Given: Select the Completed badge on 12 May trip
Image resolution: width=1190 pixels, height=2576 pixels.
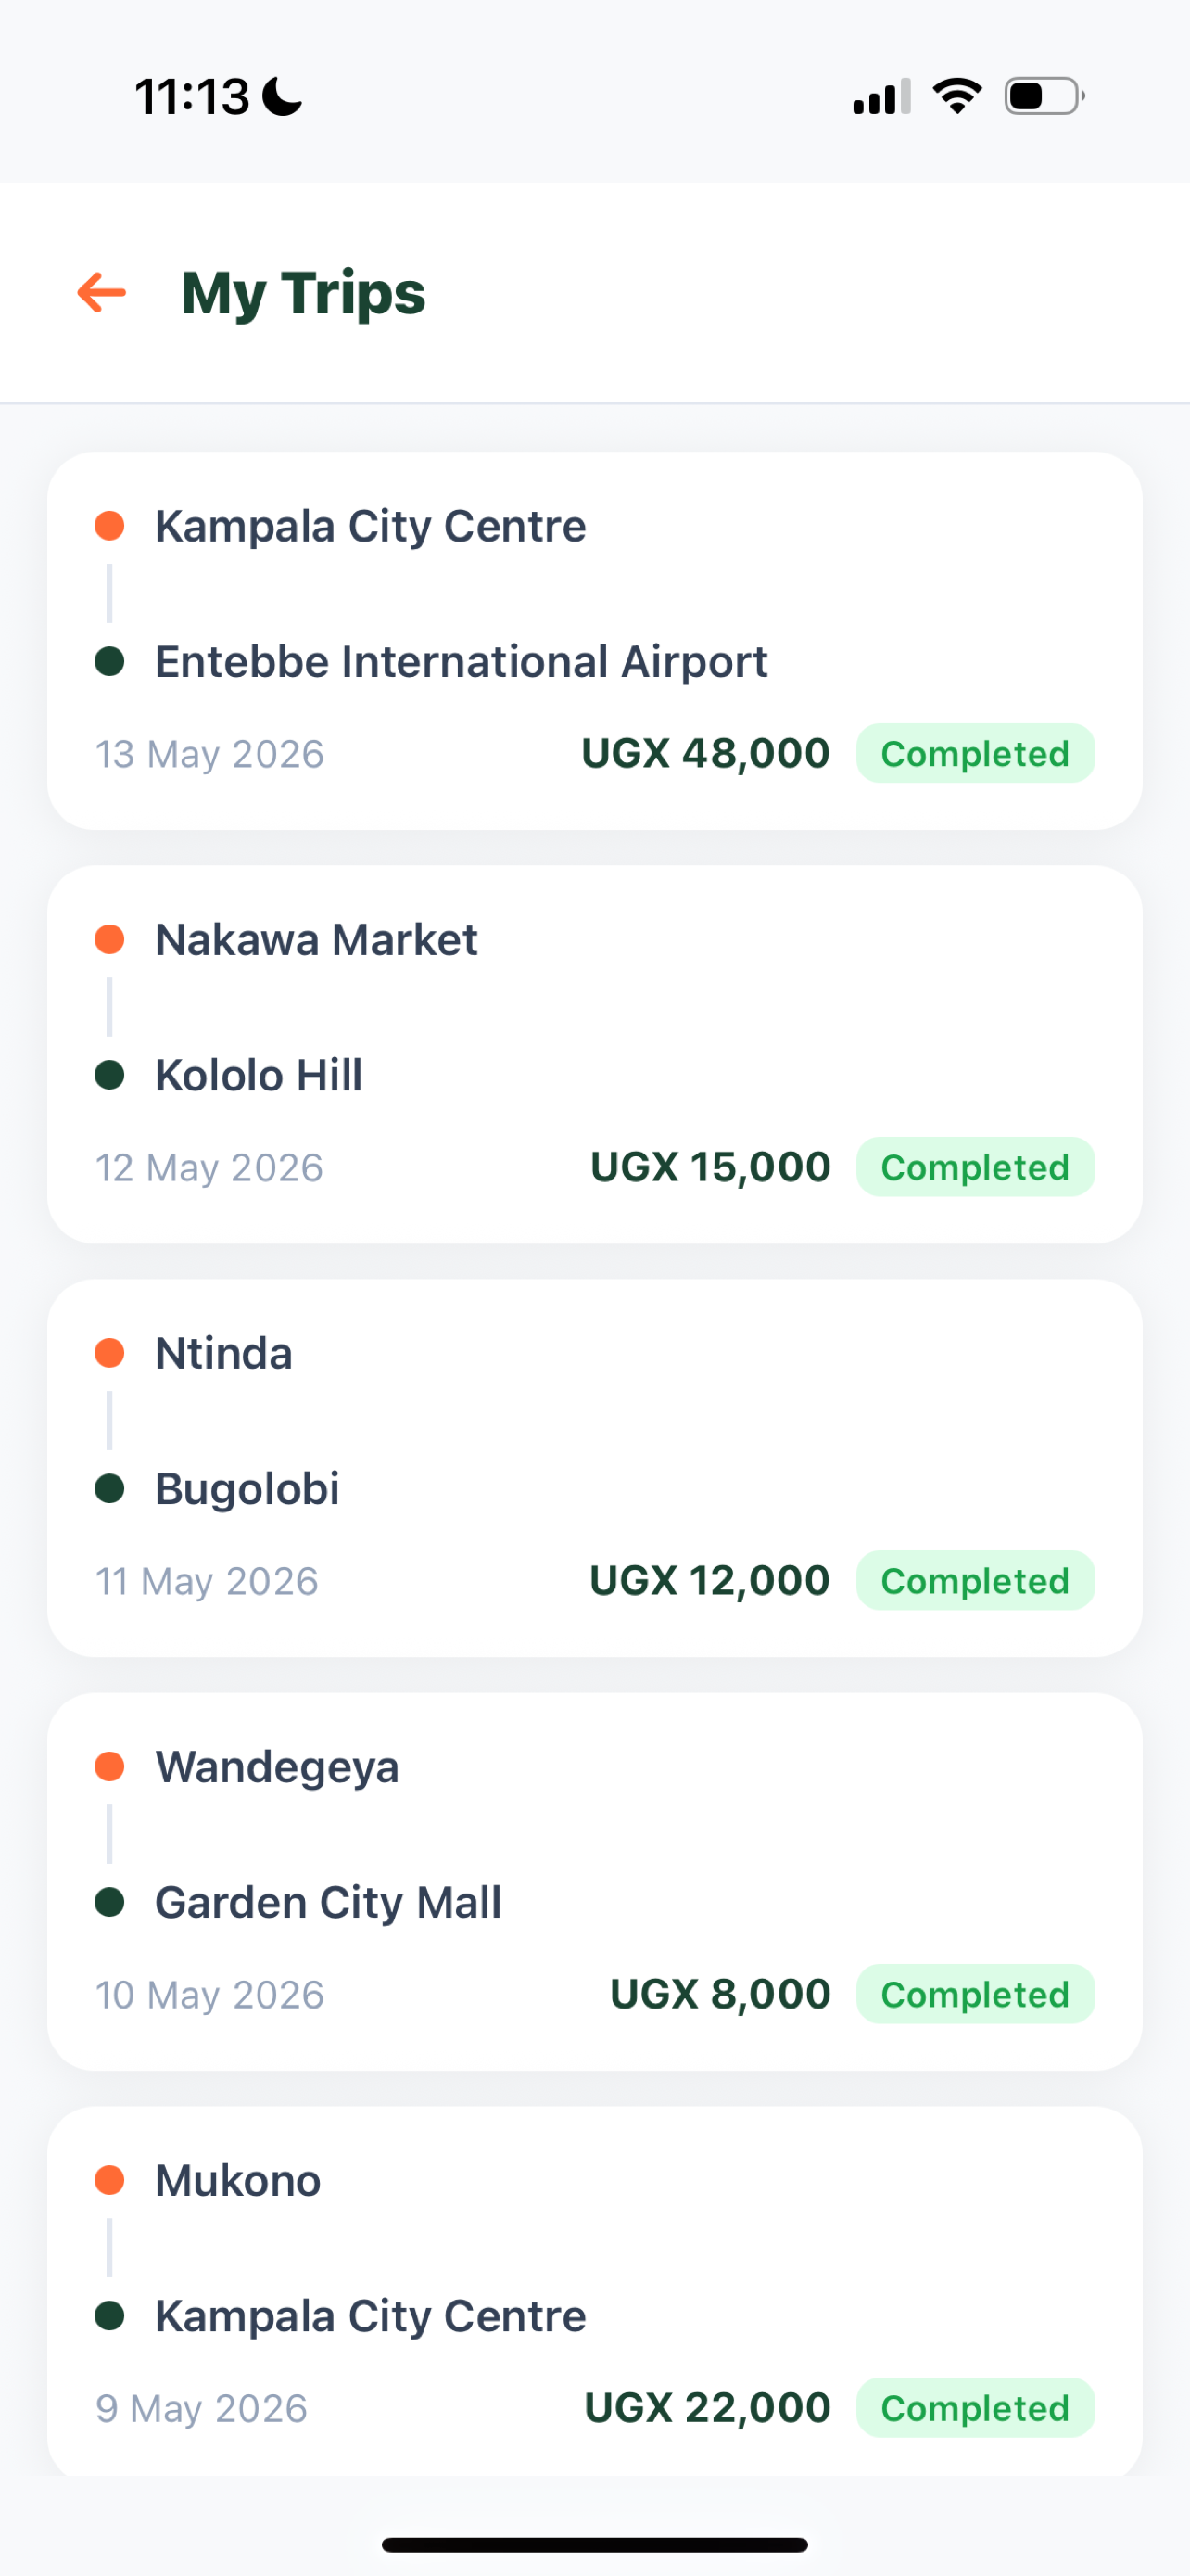Looking at the screenshot, I should pyautogui.click(x=975, y=1167).
